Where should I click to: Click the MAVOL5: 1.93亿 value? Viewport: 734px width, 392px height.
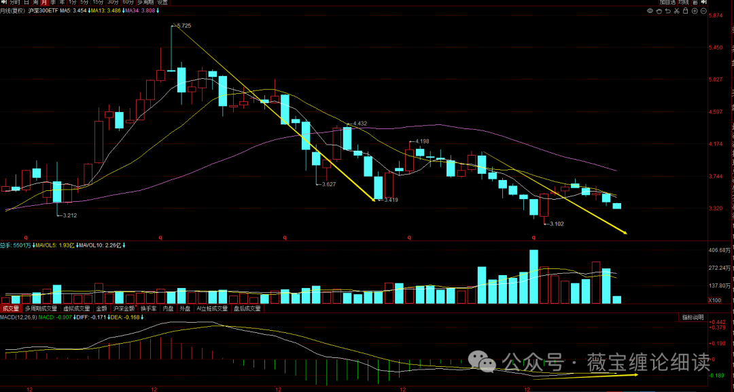[x=55, y=245]
